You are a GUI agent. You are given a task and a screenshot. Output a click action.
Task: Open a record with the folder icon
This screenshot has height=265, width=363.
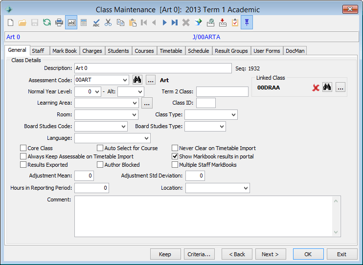23,22
